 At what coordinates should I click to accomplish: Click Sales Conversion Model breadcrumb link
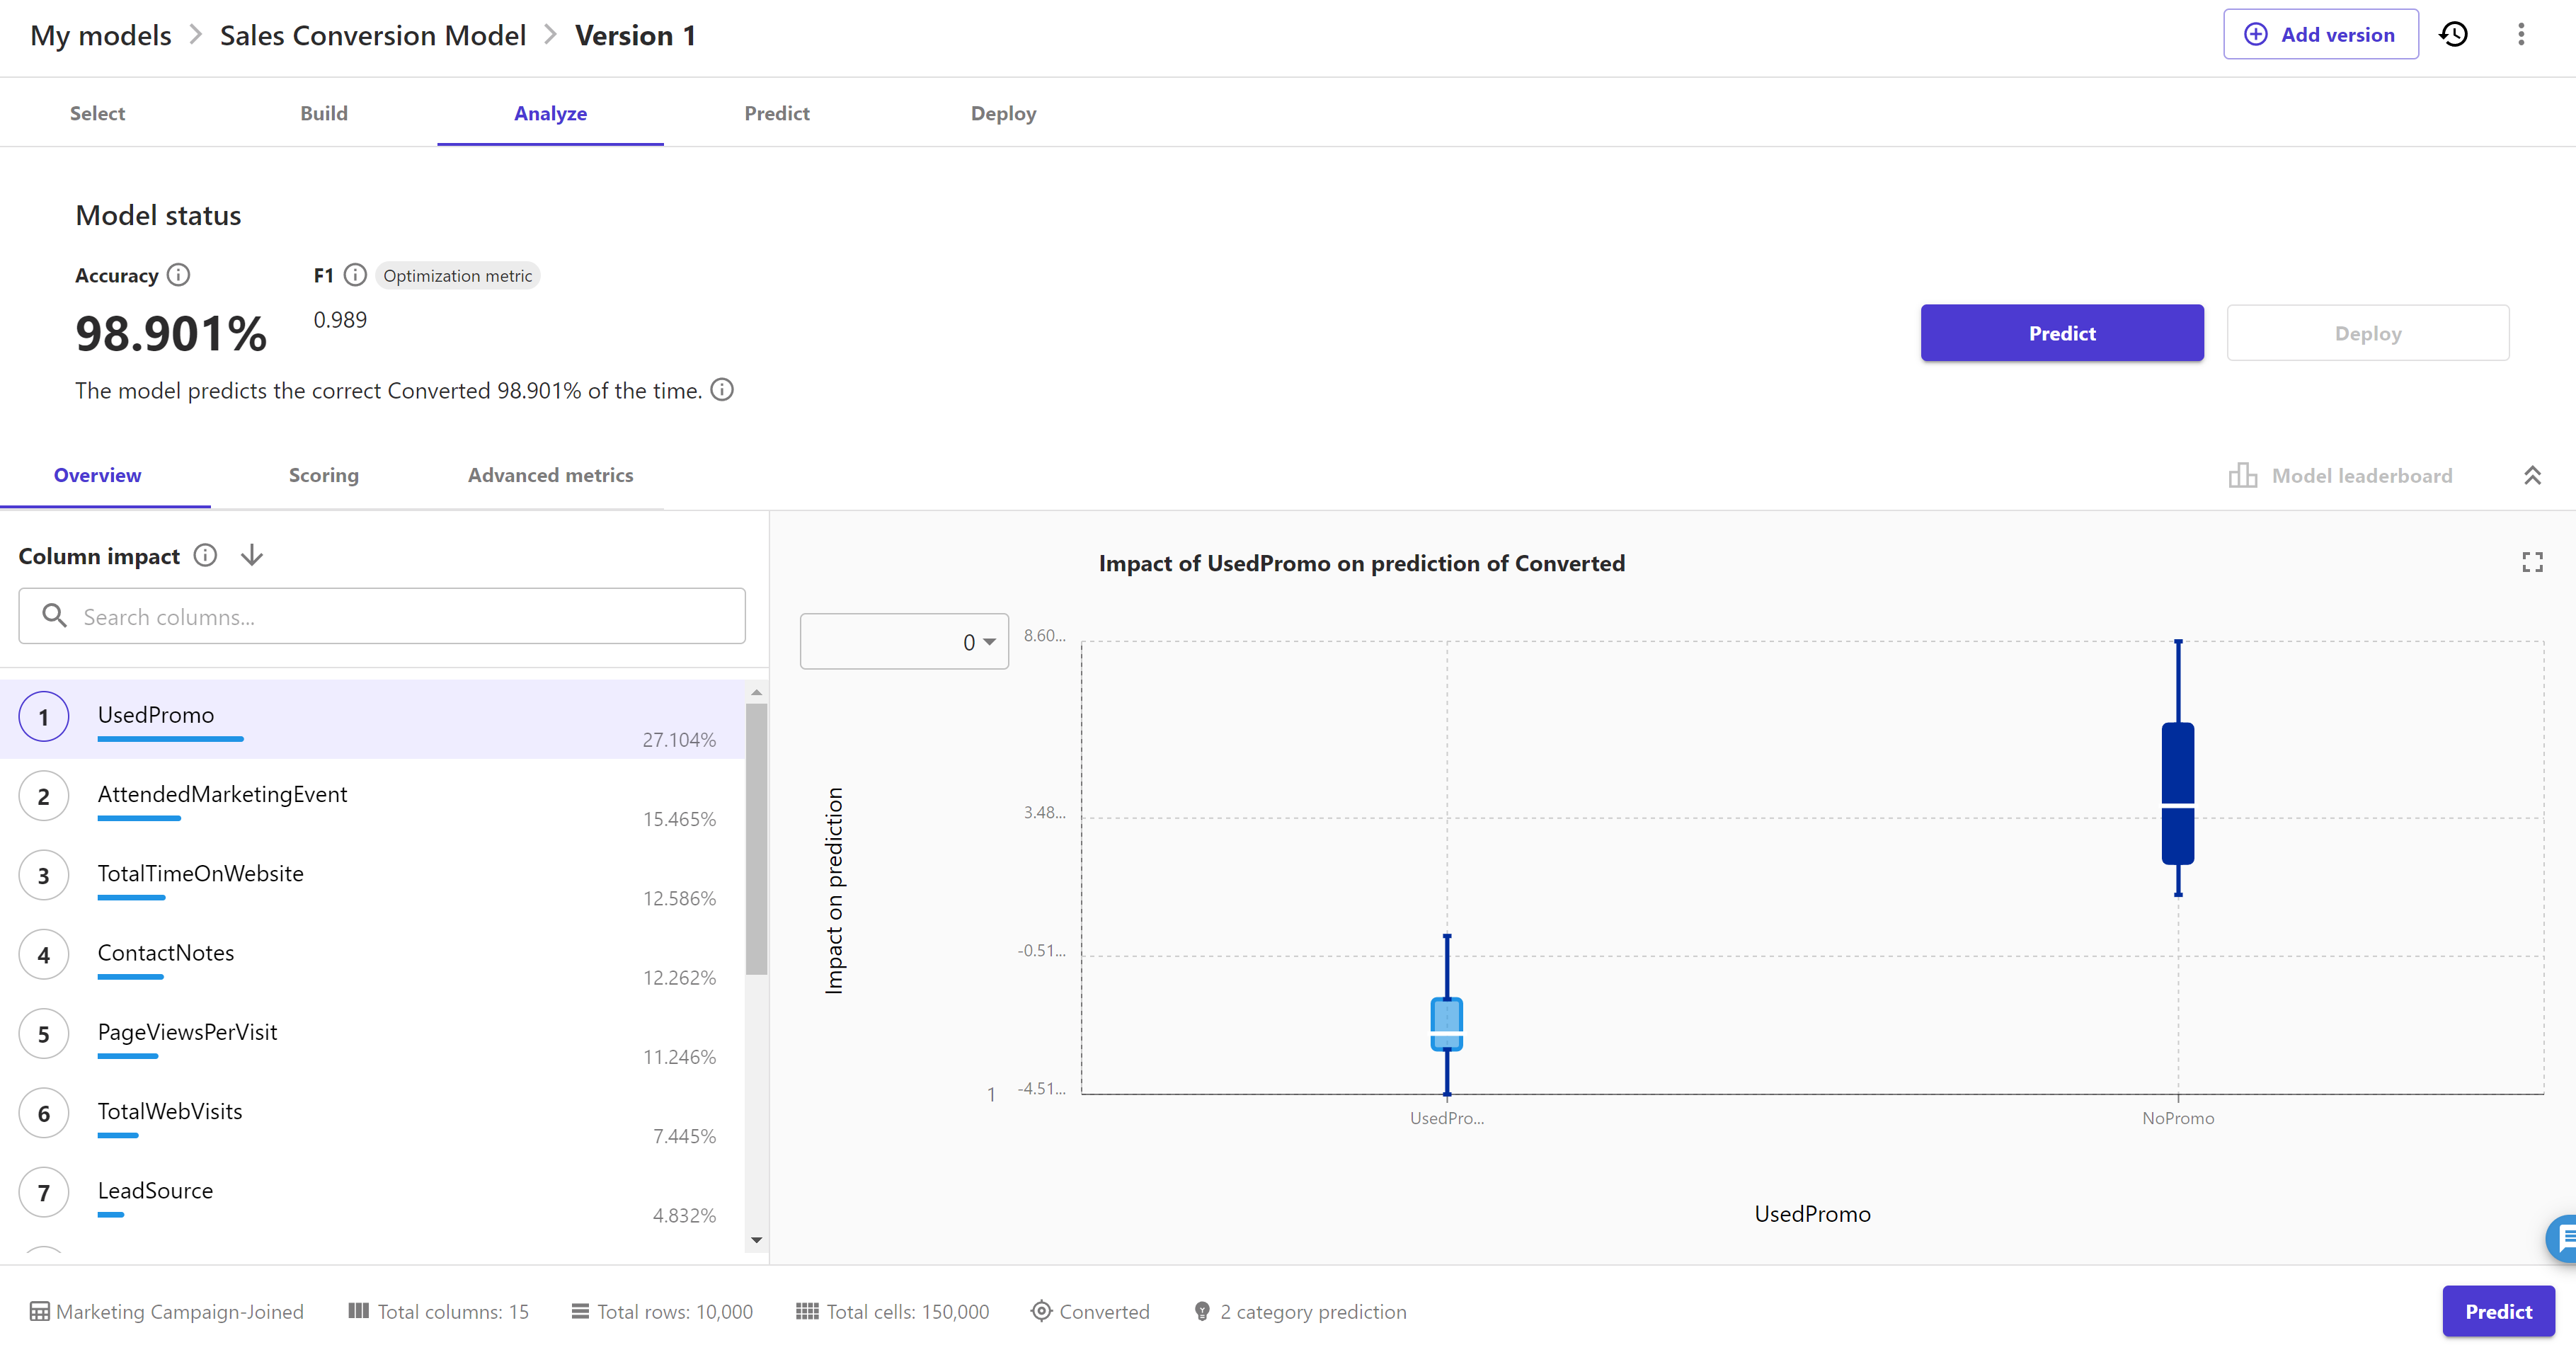[x=372, y=36]
